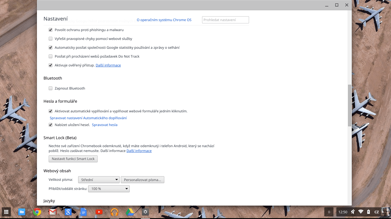Click the Smart Lock (Beta) heading

[60, 137]
